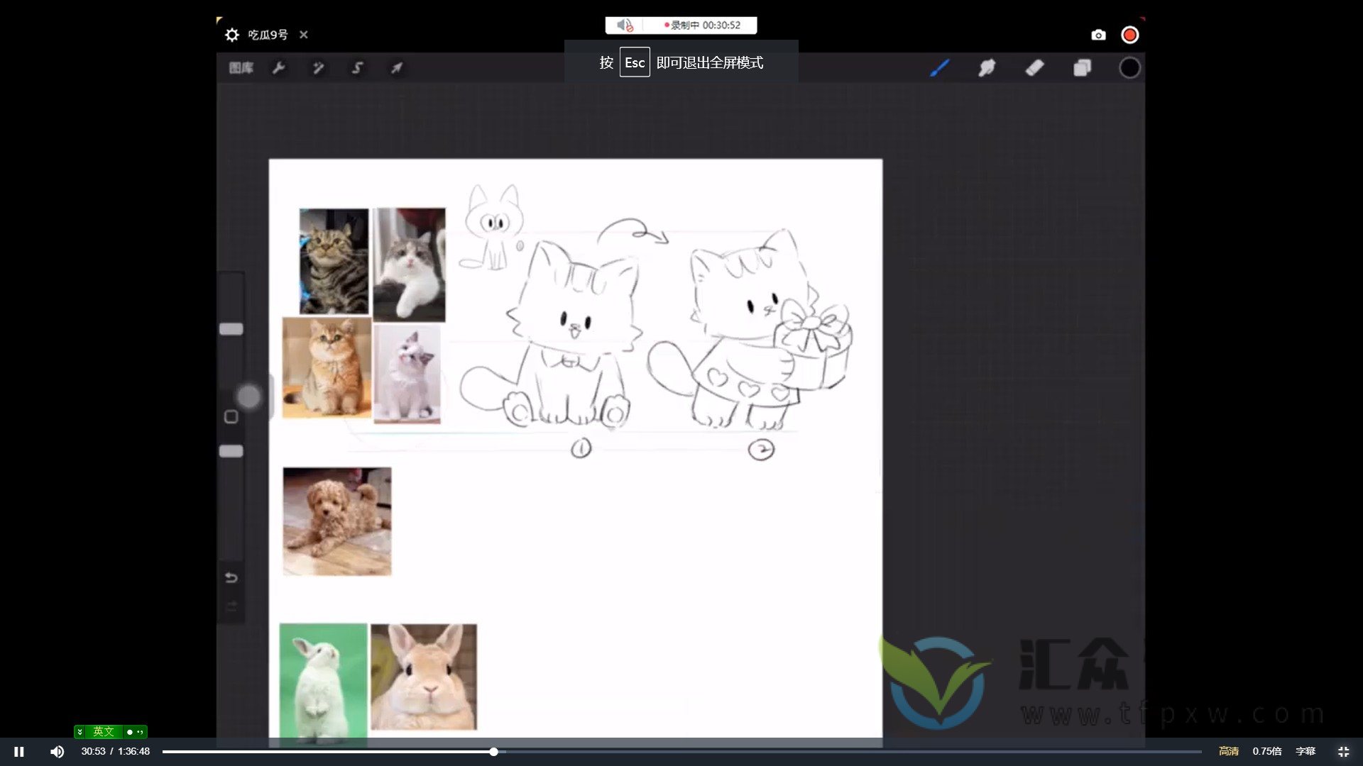The width and height of the screenshot is (1363, 766).
Task: Click the poodle puppy reference photo
Action: (337, 521)
